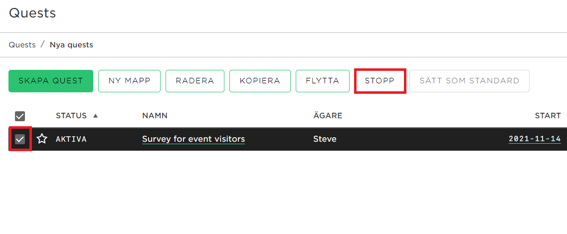Sort by the ÄGARE column header

pyautogui.click(x=328, y=116)
